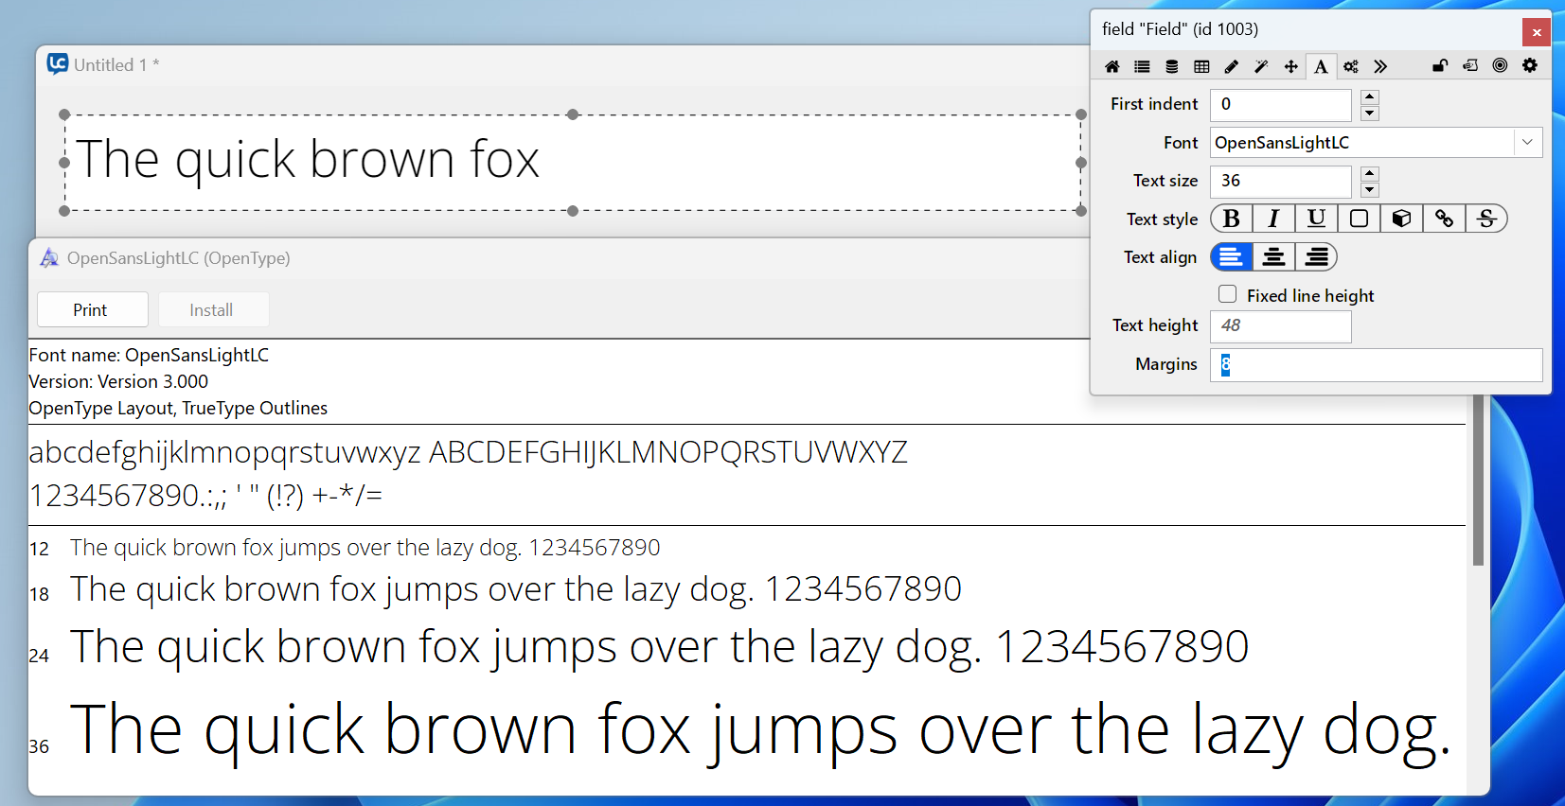The width and height of the screenshot is (1565, 806).
Task: Click the gear settings icon in inspector
Action: tap(1530, 65)
